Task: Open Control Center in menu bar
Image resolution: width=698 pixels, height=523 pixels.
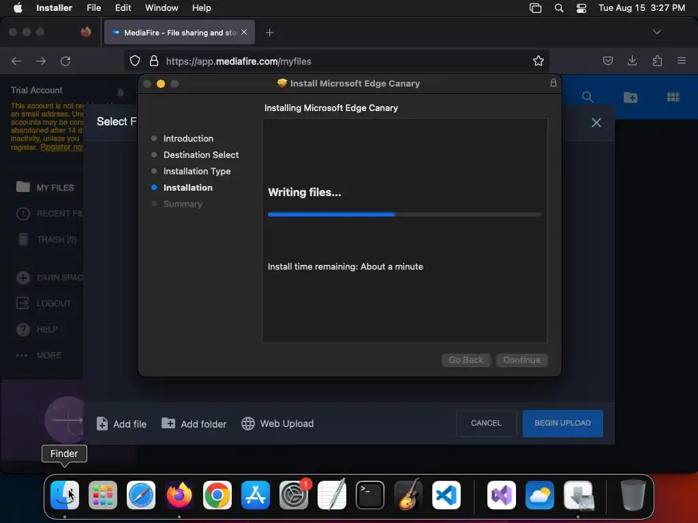Action: pos(581,8)
